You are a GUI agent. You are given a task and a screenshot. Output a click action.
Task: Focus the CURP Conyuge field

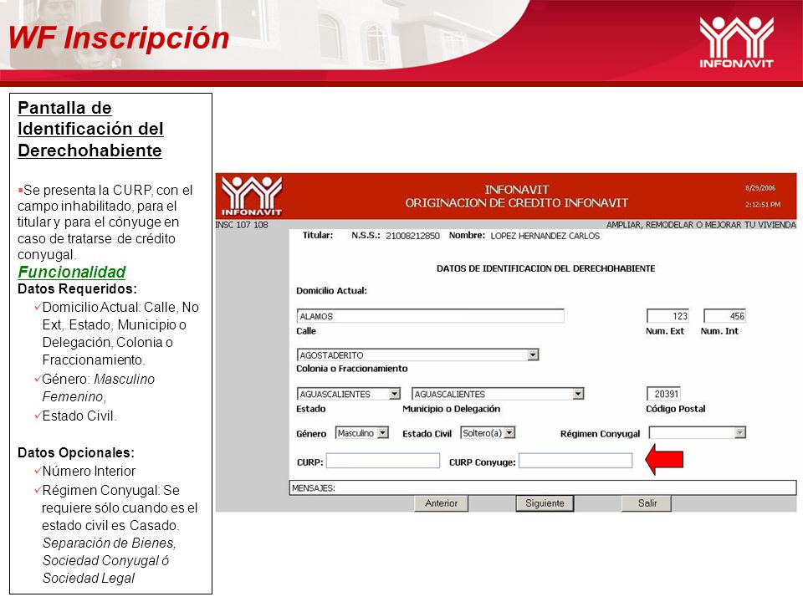575,461
